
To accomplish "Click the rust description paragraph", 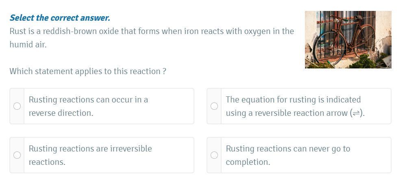I will coord(151,31).
